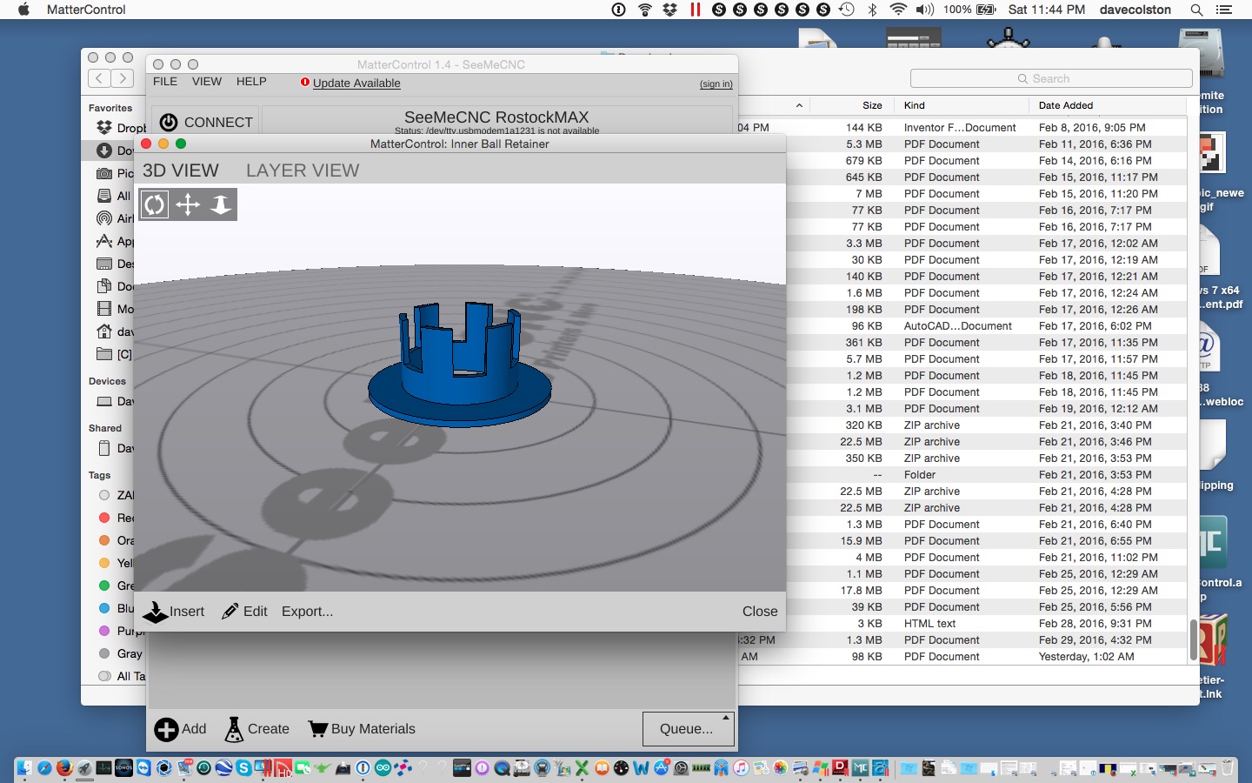This screenshot has height=783, width=1252.
Task: Click the Update Available link
Action: (356, 84)
